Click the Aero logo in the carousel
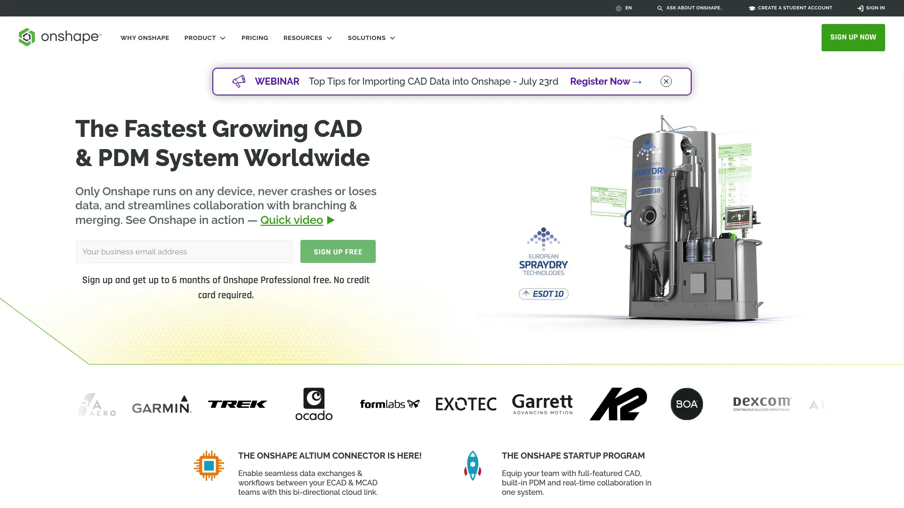Image resolution: width=904 pixels, height=508 pixels. click(97, 405)
